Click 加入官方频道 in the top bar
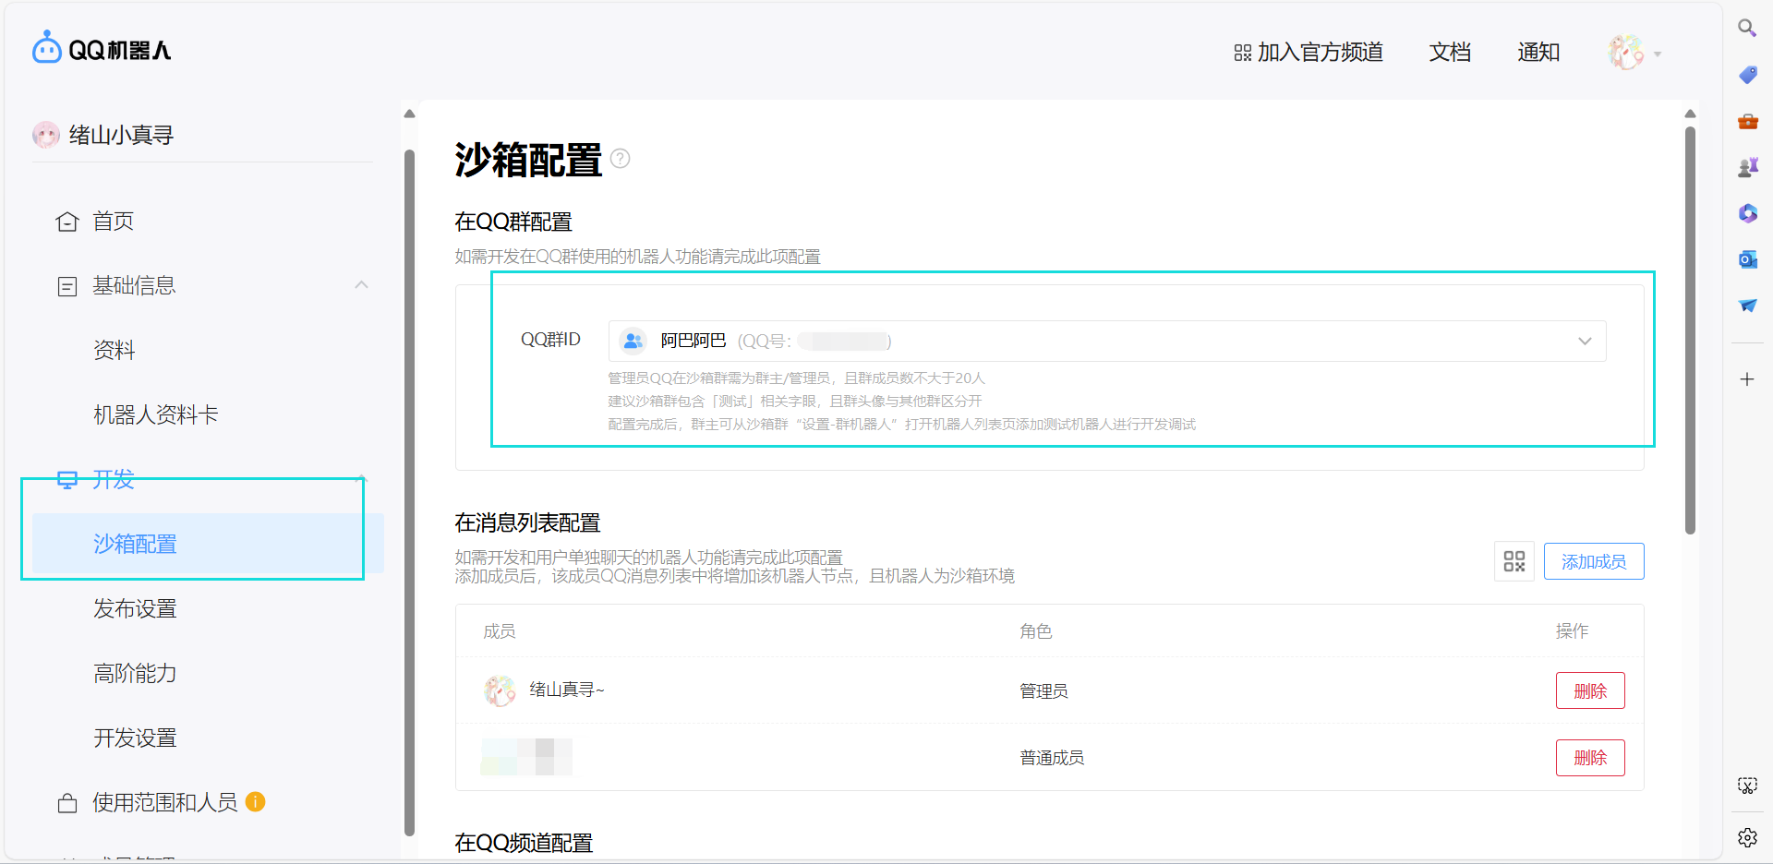1773x864 pixels. pyautogui.click(x=1309, y=53)
